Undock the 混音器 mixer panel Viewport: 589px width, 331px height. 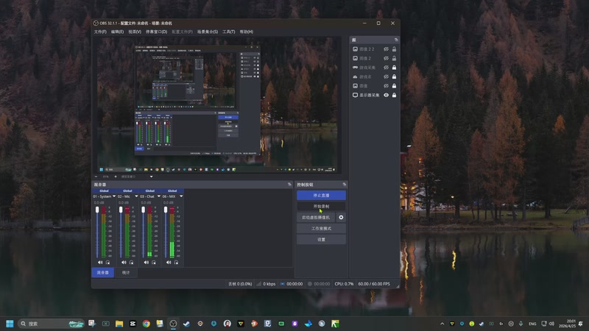click(289, 185)
